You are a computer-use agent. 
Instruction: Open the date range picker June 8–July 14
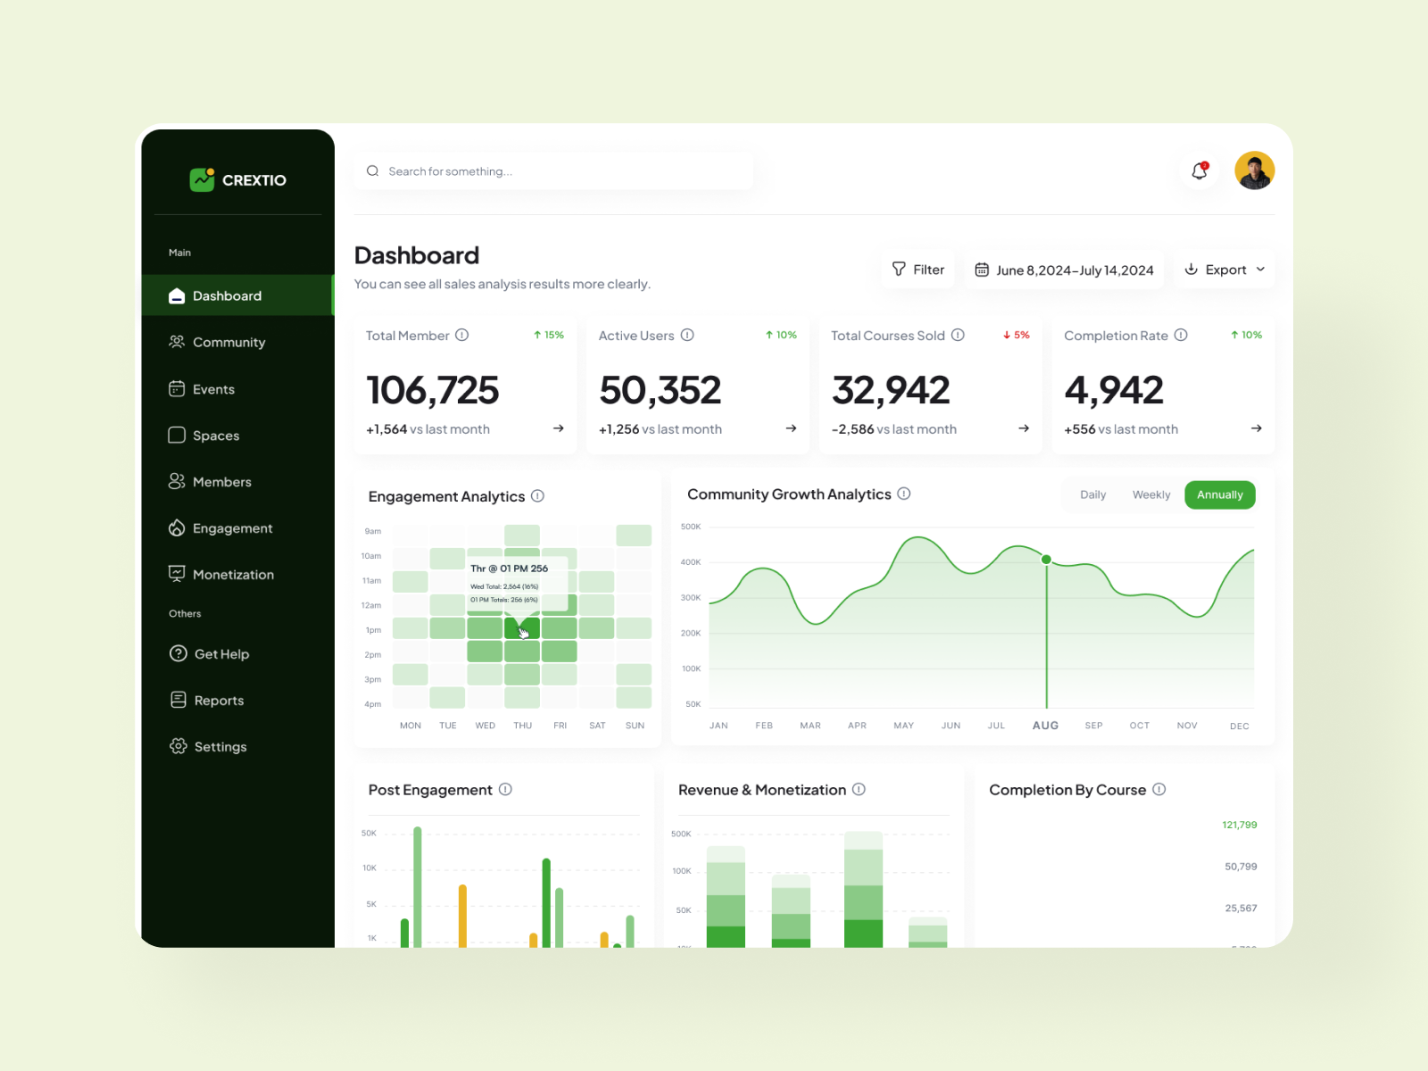(1065, 269)
